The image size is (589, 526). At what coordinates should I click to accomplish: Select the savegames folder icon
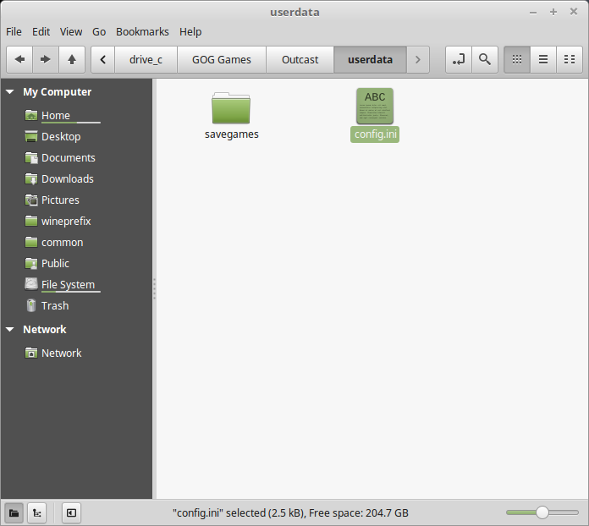coord(231,107)
